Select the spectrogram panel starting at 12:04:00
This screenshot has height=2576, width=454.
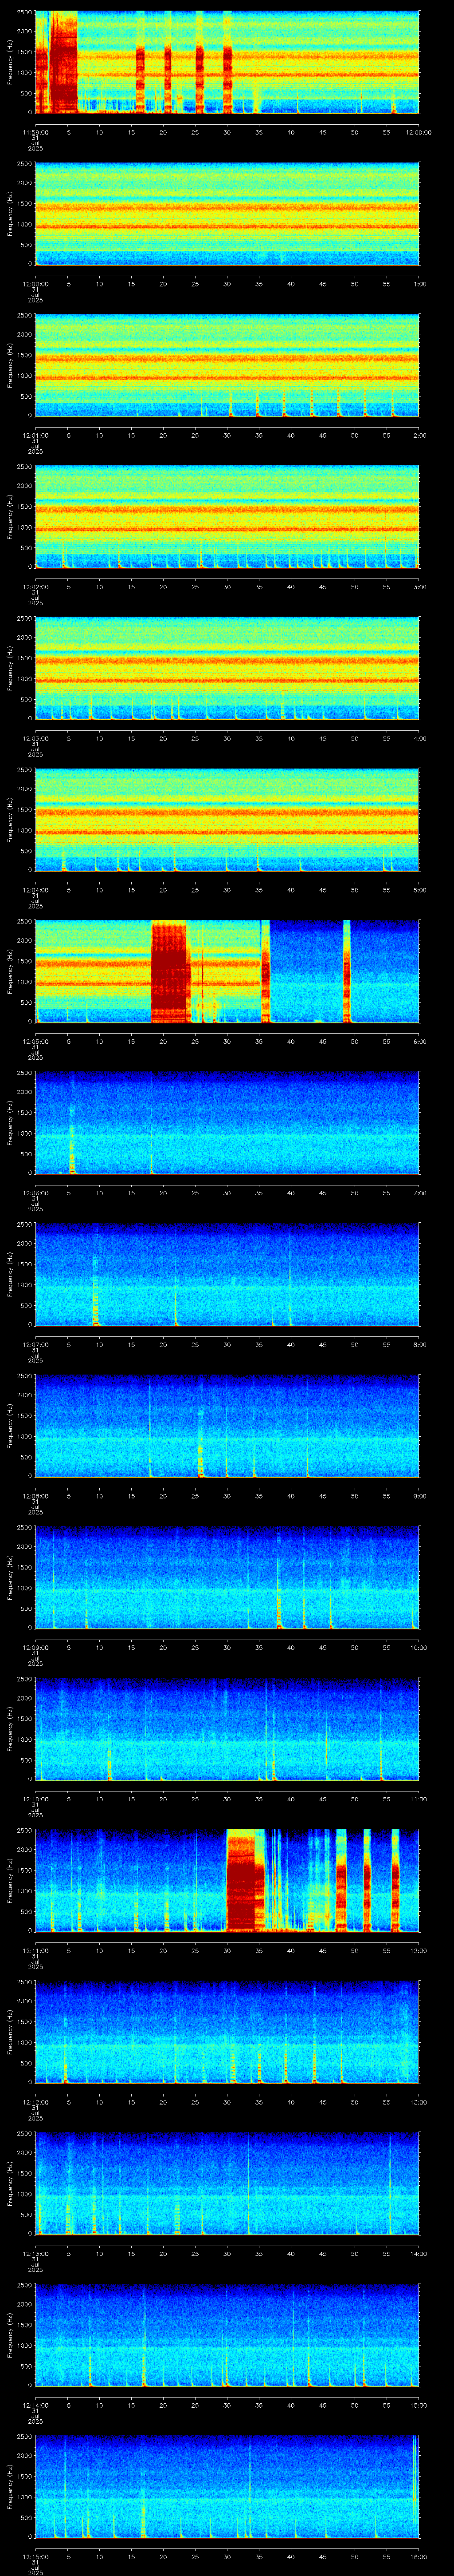click(227, 820)
